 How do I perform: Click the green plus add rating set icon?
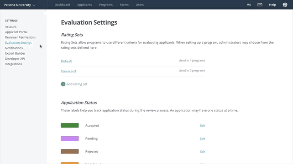point(63,84)
